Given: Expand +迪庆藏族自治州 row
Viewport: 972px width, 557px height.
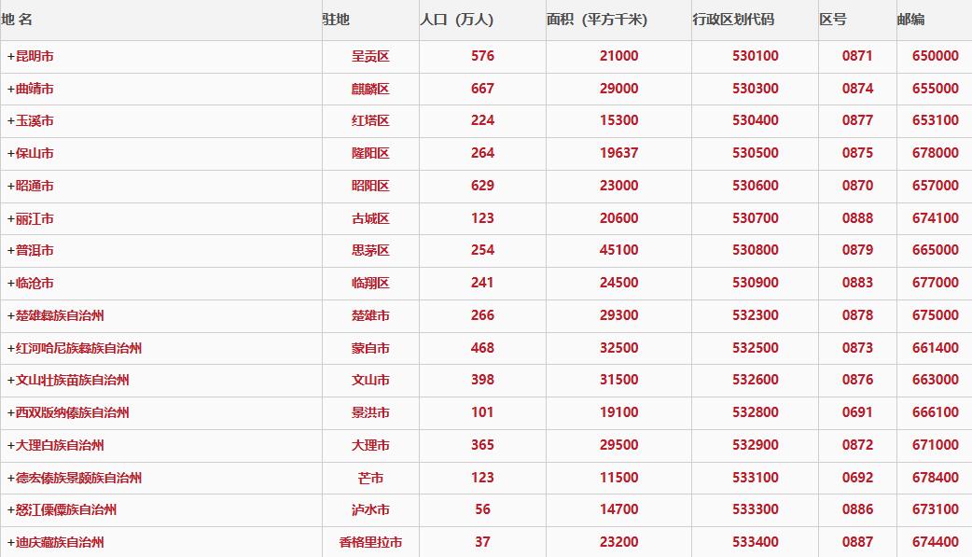Looking at the screenshot, I should point(56,542).
